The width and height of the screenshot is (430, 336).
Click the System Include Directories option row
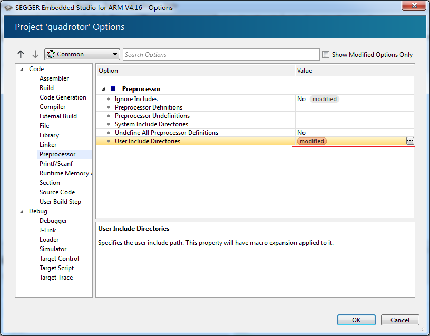[255, 124]
